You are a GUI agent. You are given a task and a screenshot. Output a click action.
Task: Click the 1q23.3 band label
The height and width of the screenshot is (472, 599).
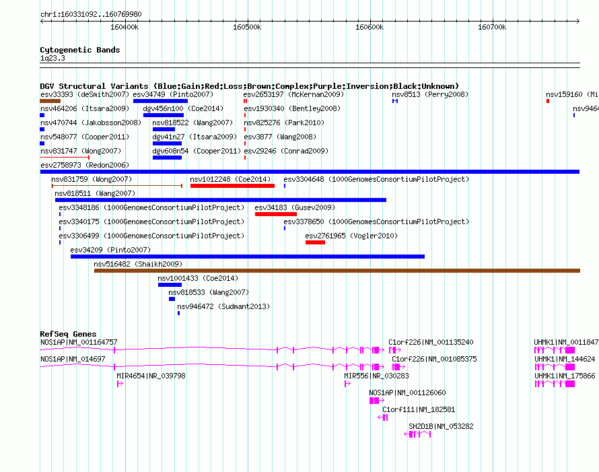[x=52, y=58]
